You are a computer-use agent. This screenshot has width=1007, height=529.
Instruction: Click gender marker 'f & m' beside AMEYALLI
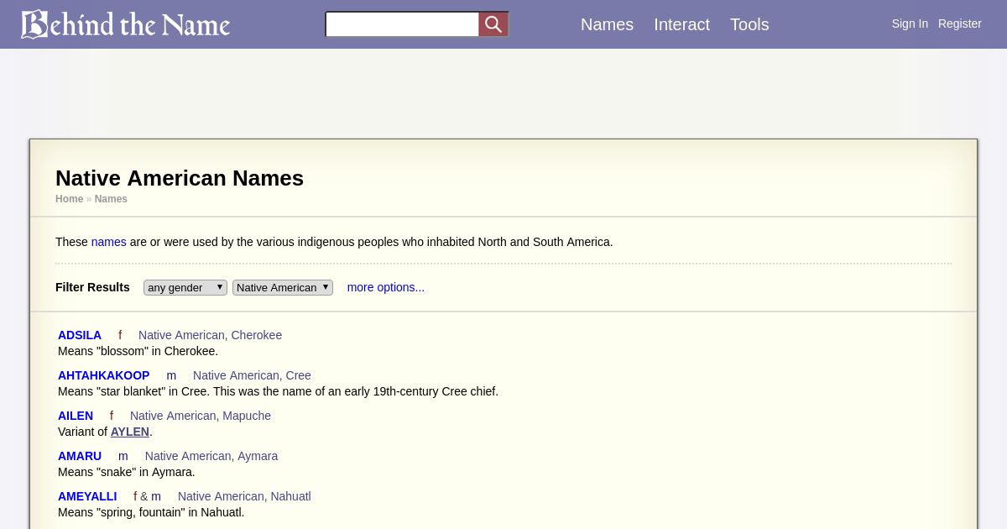(148, 496)
